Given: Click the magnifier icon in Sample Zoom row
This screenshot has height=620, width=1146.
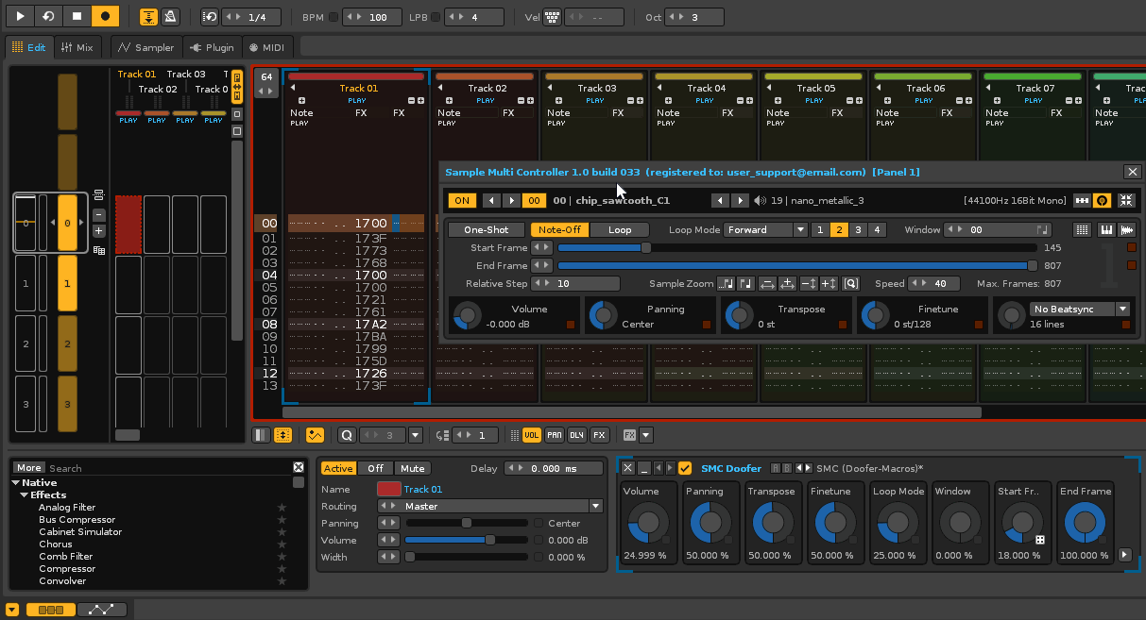Looking at the screenshot, I should 850,284.
